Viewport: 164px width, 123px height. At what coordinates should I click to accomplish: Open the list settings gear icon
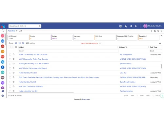[x=160, y=43]
